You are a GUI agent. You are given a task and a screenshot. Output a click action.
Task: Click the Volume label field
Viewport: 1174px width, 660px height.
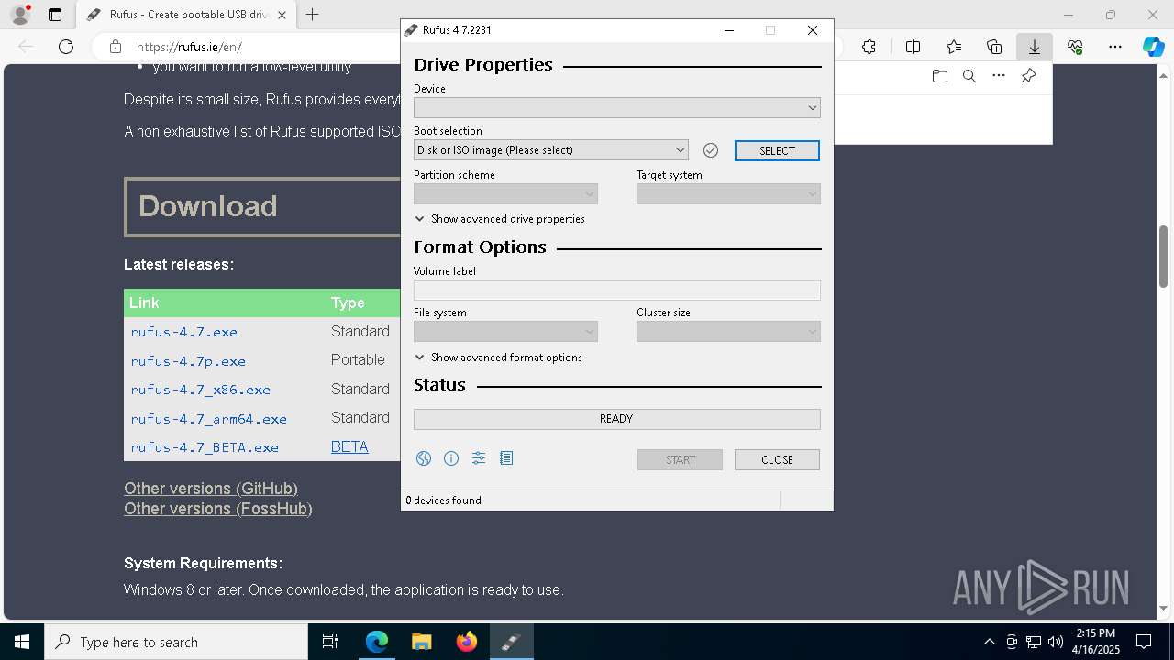(x=617, y=290)
